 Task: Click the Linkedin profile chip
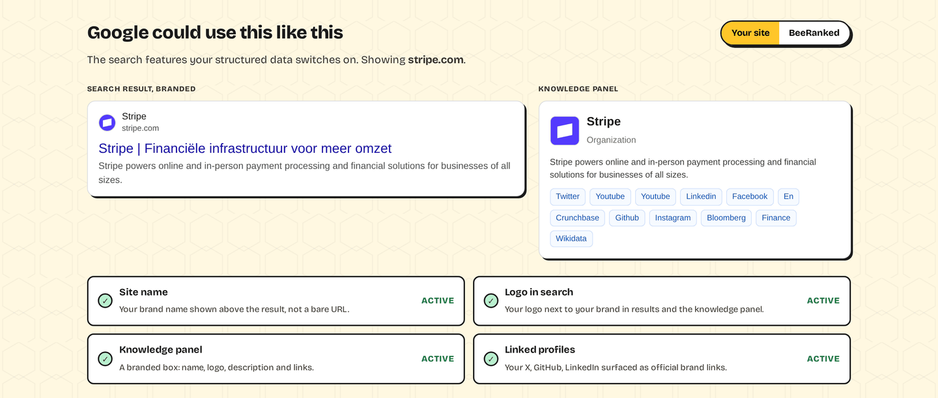(701, 196)
